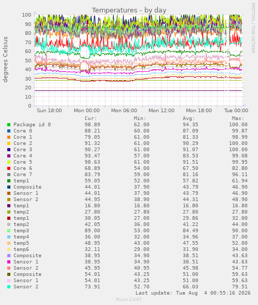Click the magenta swatch beside Sensor 1 38.95
258x305 pixels.
(x=9, y=262)
